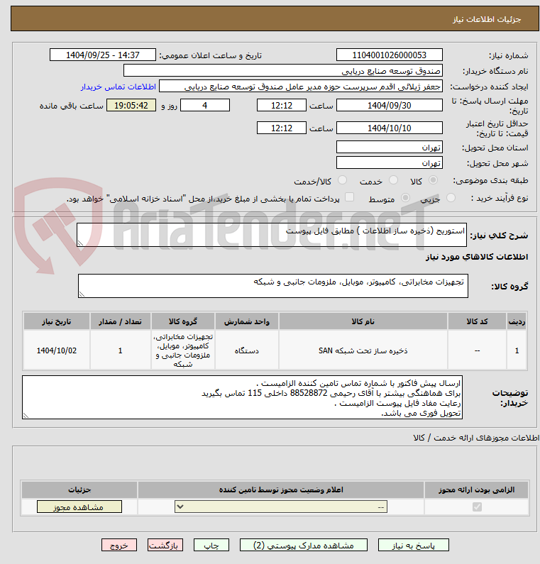Open the license status dropdown
This screenshot has height=564, width=540.
tap(281, 507)
